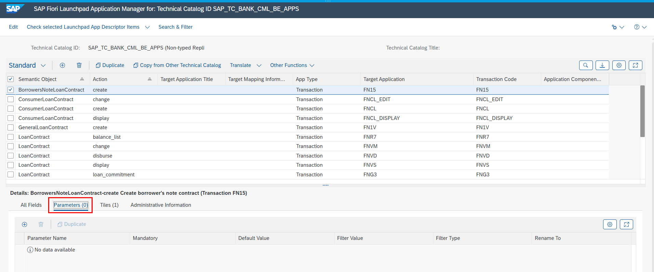Open the Administrative Information tab
This screenshot has width=654, height=272.
tap(161, 205)
